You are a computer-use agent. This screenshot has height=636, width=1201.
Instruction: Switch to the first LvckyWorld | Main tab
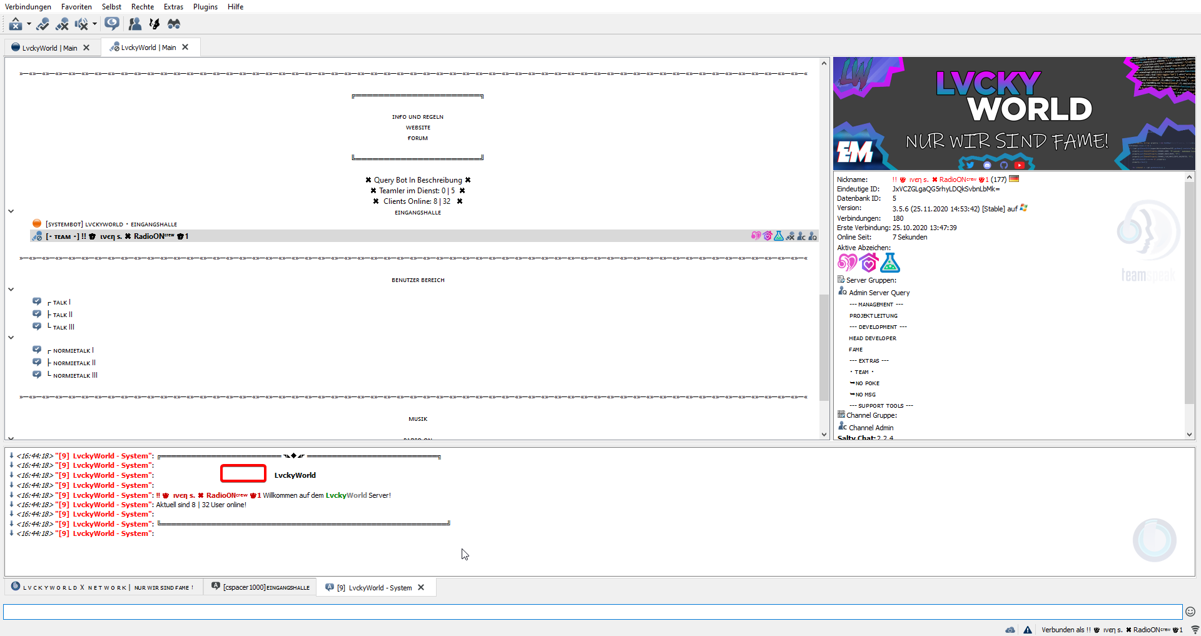49,48
